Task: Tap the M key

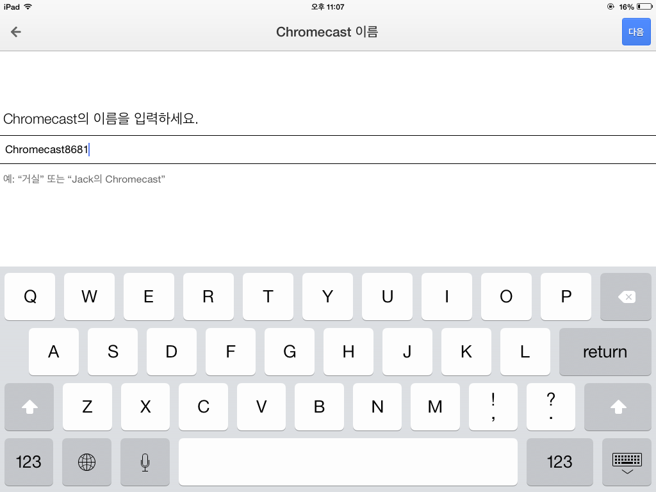Action: coord(435,407)
